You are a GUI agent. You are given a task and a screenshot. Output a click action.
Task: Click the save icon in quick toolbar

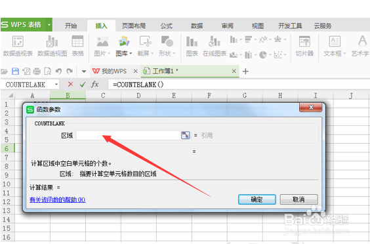click(15, 71)
